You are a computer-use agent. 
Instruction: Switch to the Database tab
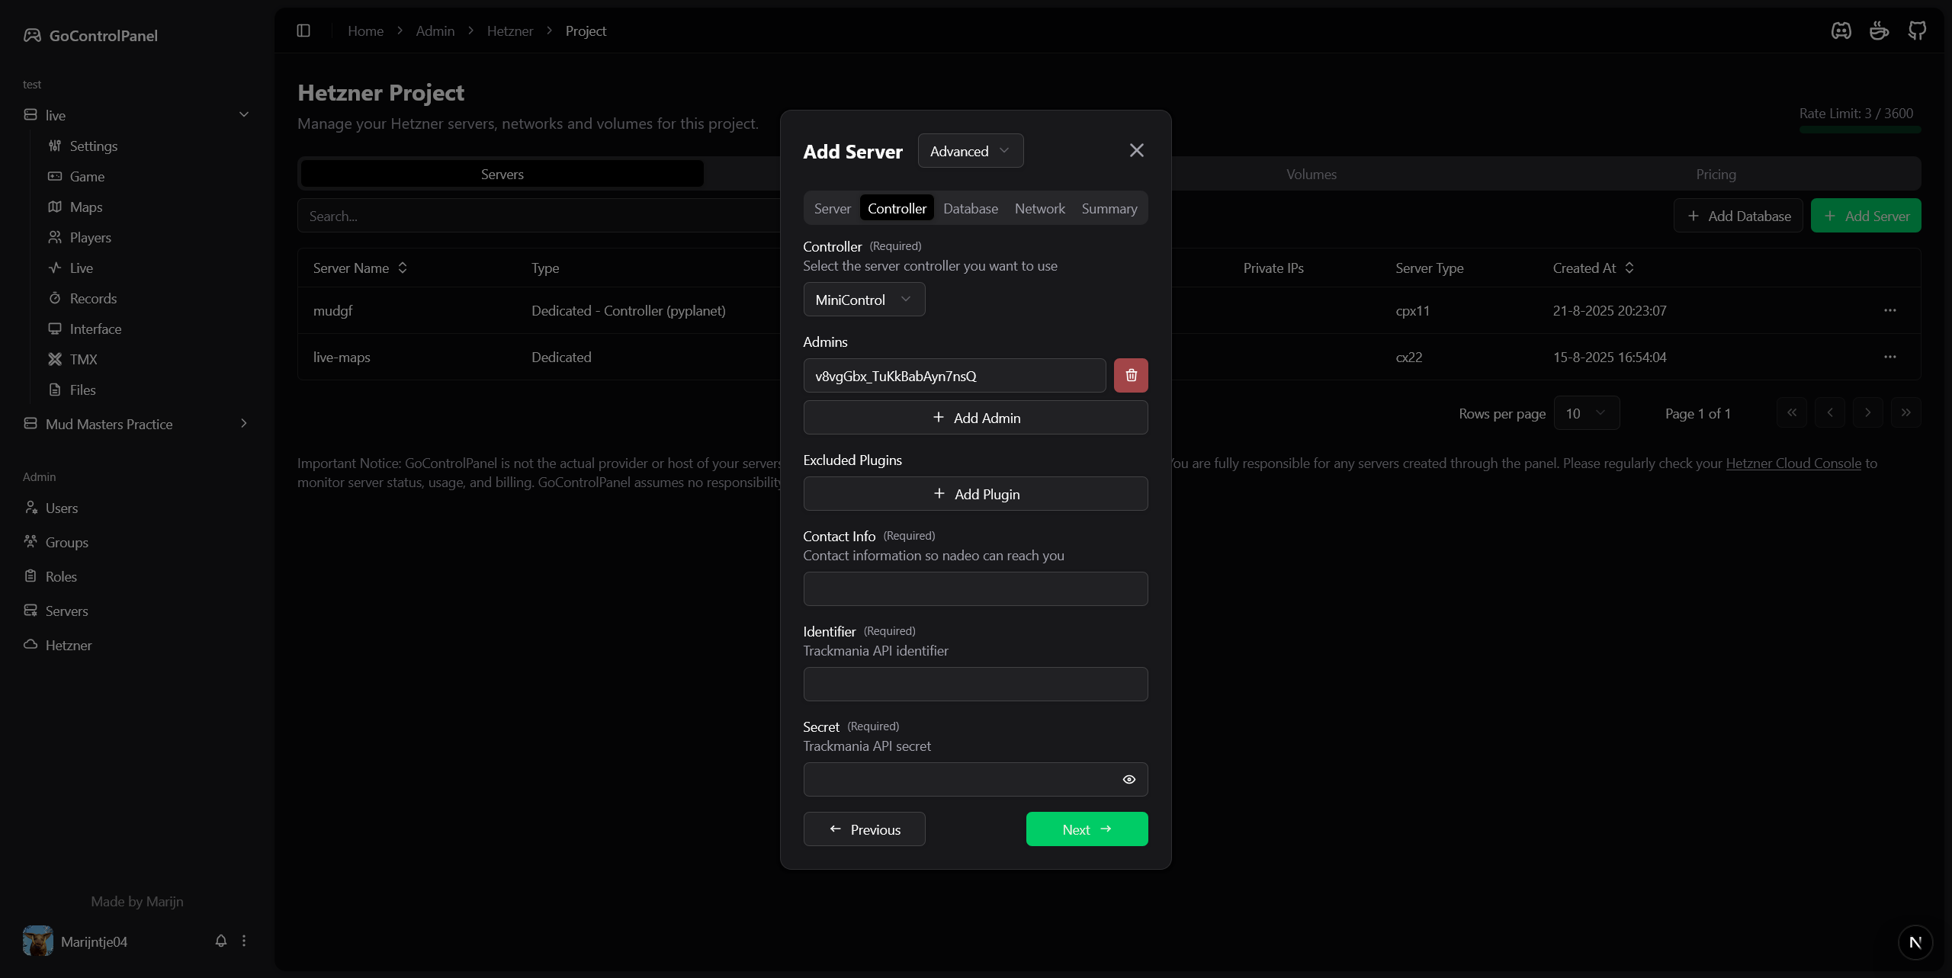coord(970,208)
